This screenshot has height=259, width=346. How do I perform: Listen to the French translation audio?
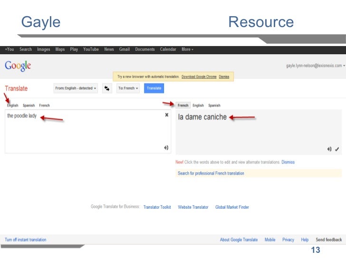coord(329,149)
